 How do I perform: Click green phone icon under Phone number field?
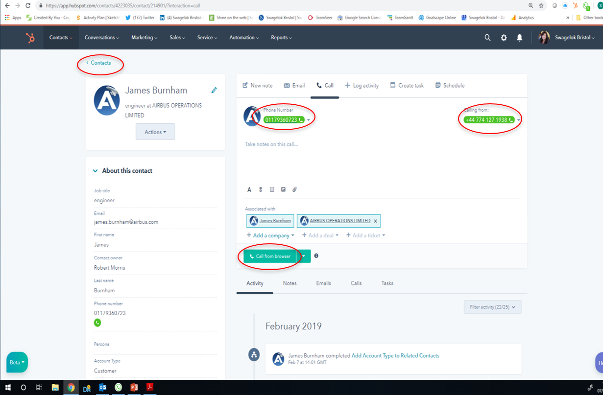[x=97, y=323]
